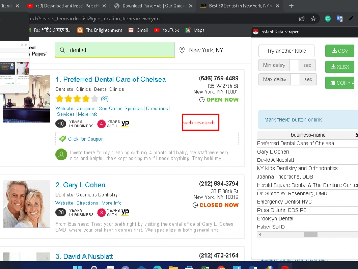Switch to the Download ParseHub tab
Screen dimensions: 358x269
pos(154,6)
